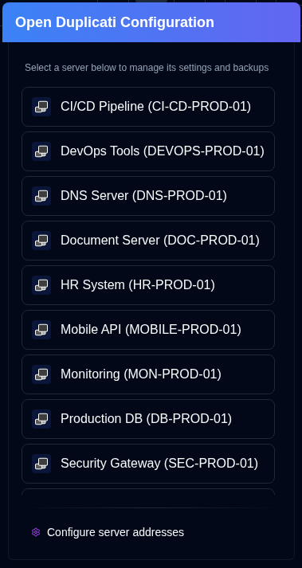
Task: Select Monitoring (MON-PROD-01) server
Action: (x=148, y=374)
